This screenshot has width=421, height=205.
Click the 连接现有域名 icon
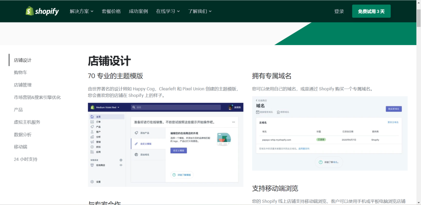258,112
